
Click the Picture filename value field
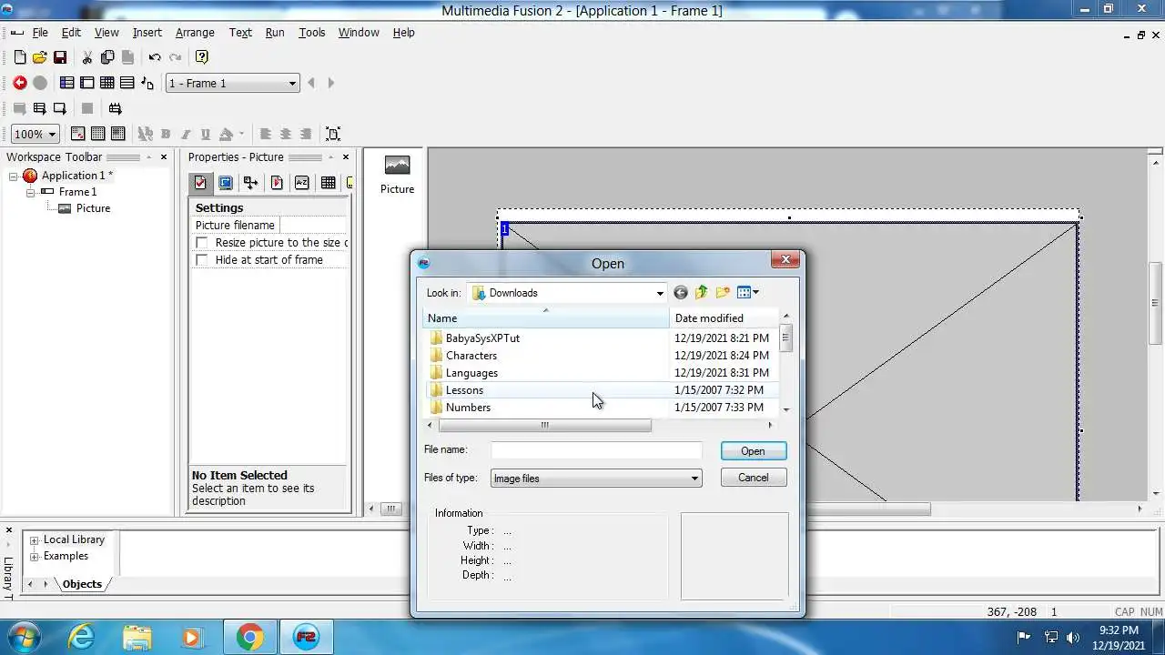point(313,226)
